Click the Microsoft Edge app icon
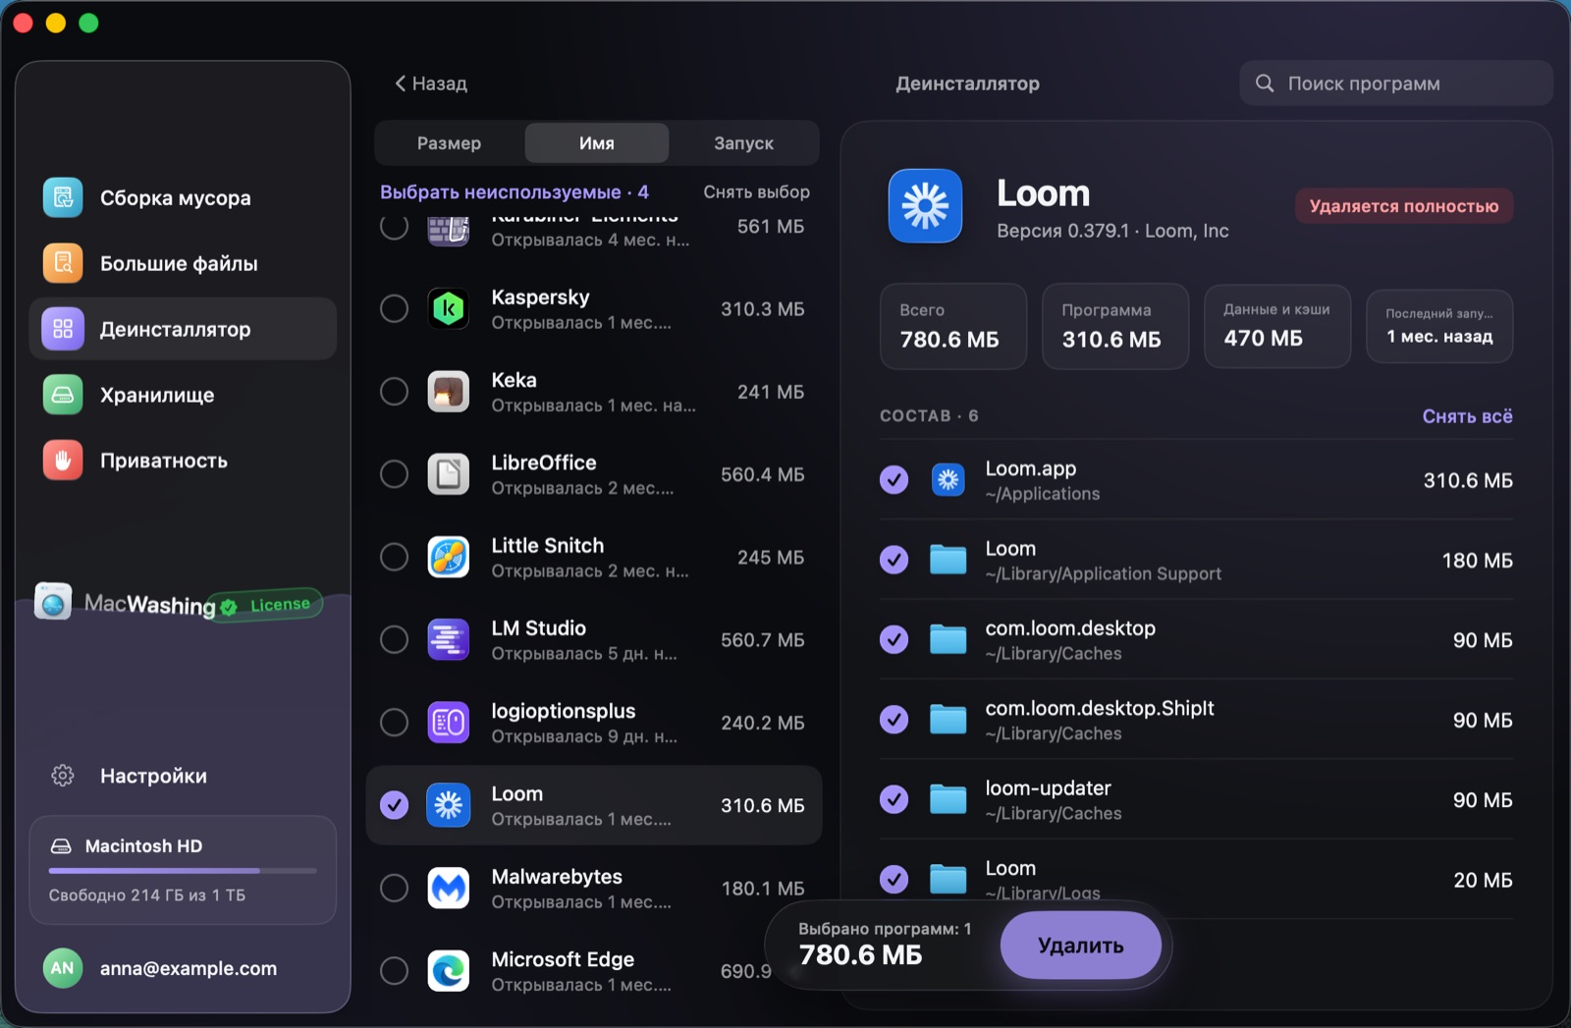This screenshot has width=1571, height=1028. click(x=449, y=971)
